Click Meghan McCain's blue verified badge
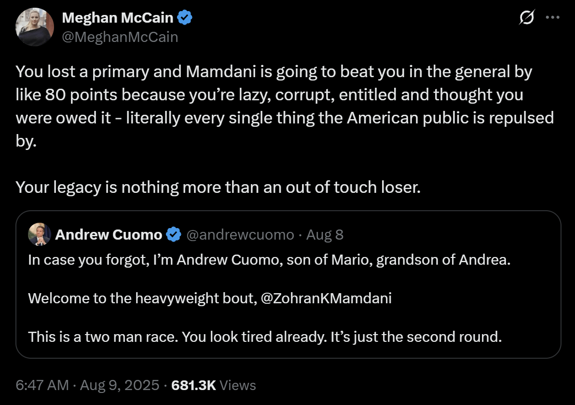This screenshot has width=575, height=405. pos(185,17)
